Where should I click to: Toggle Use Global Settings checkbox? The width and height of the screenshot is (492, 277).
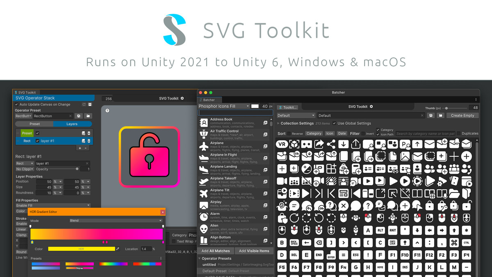[335, 123]
